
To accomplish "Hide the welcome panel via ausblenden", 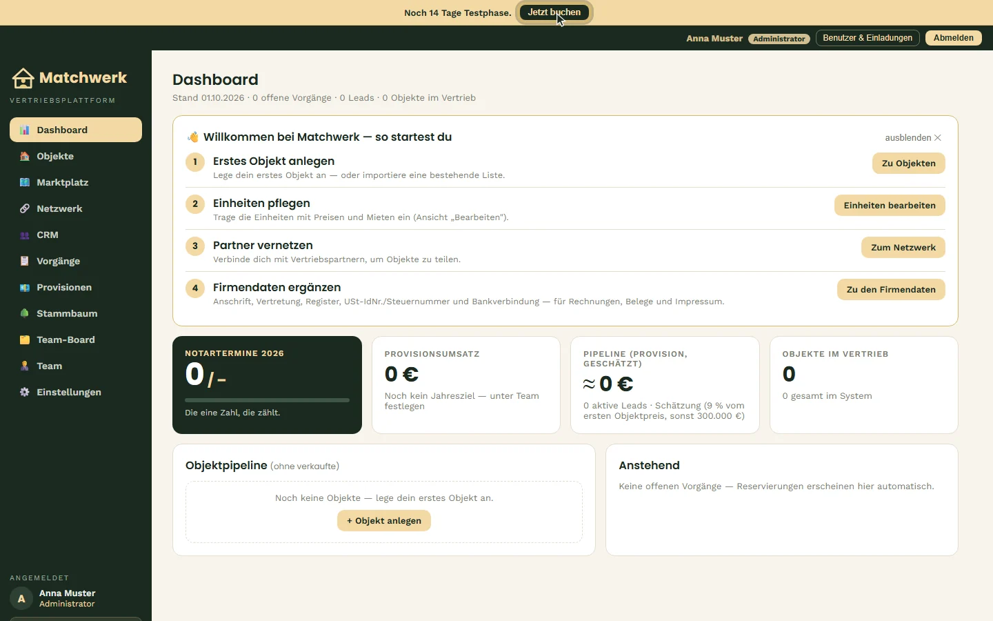I will click(913, 137).
